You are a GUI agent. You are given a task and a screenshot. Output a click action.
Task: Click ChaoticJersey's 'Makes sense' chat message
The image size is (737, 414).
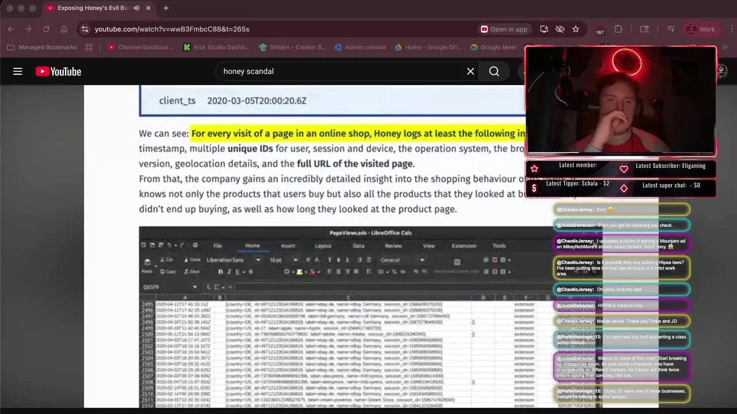pyautogui.click(x=621, y=321)
